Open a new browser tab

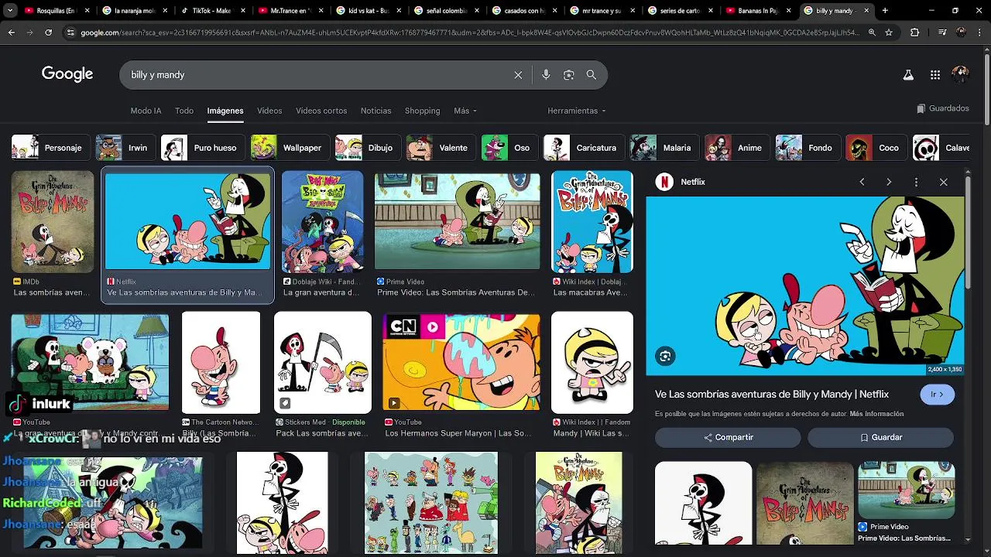[x=885, y=11]
